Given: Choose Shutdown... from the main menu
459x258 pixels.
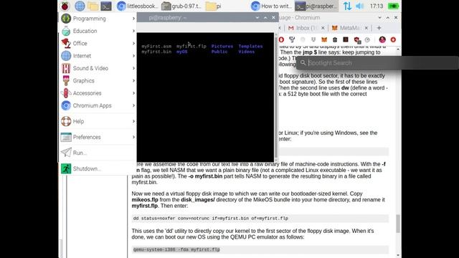Looking at the screenshot, I should [98, 168].
